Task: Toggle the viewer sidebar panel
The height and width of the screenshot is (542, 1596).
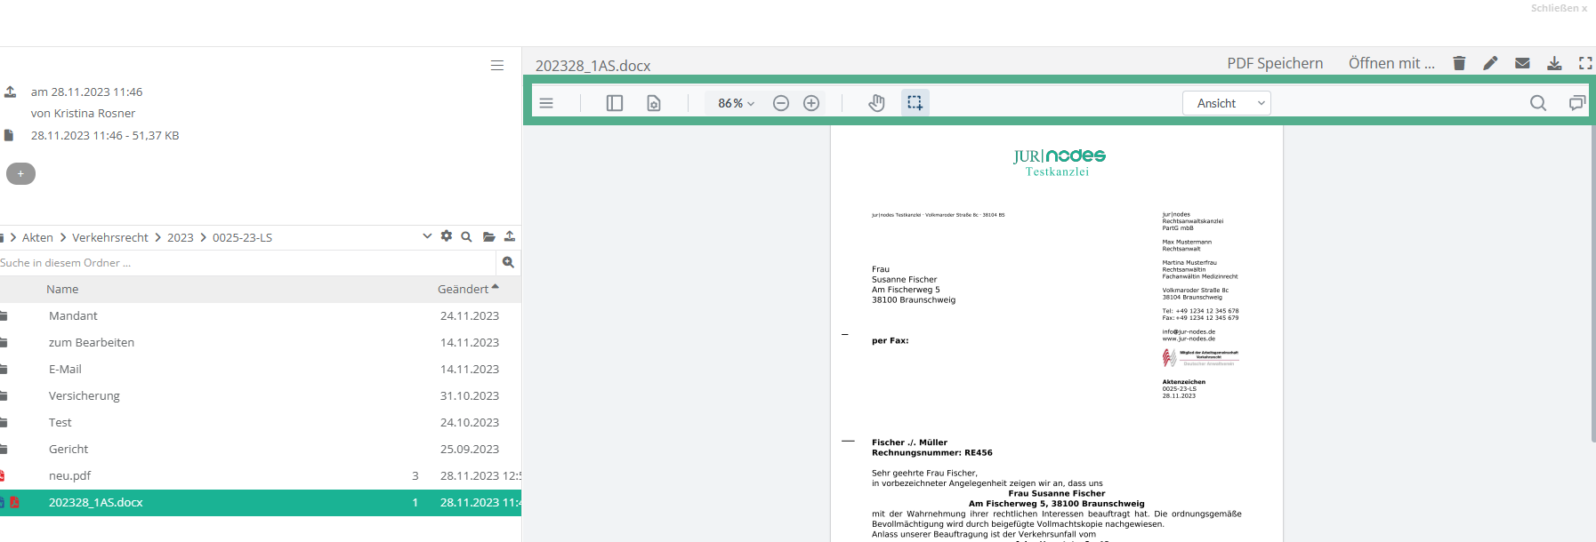Action: [615, 103]
